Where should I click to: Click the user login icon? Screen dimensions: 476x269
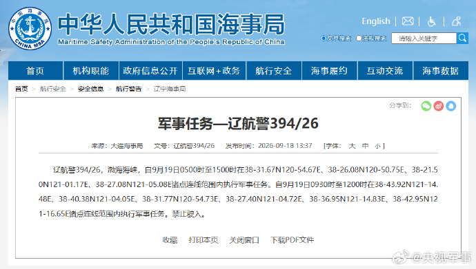tap(456, 21)
